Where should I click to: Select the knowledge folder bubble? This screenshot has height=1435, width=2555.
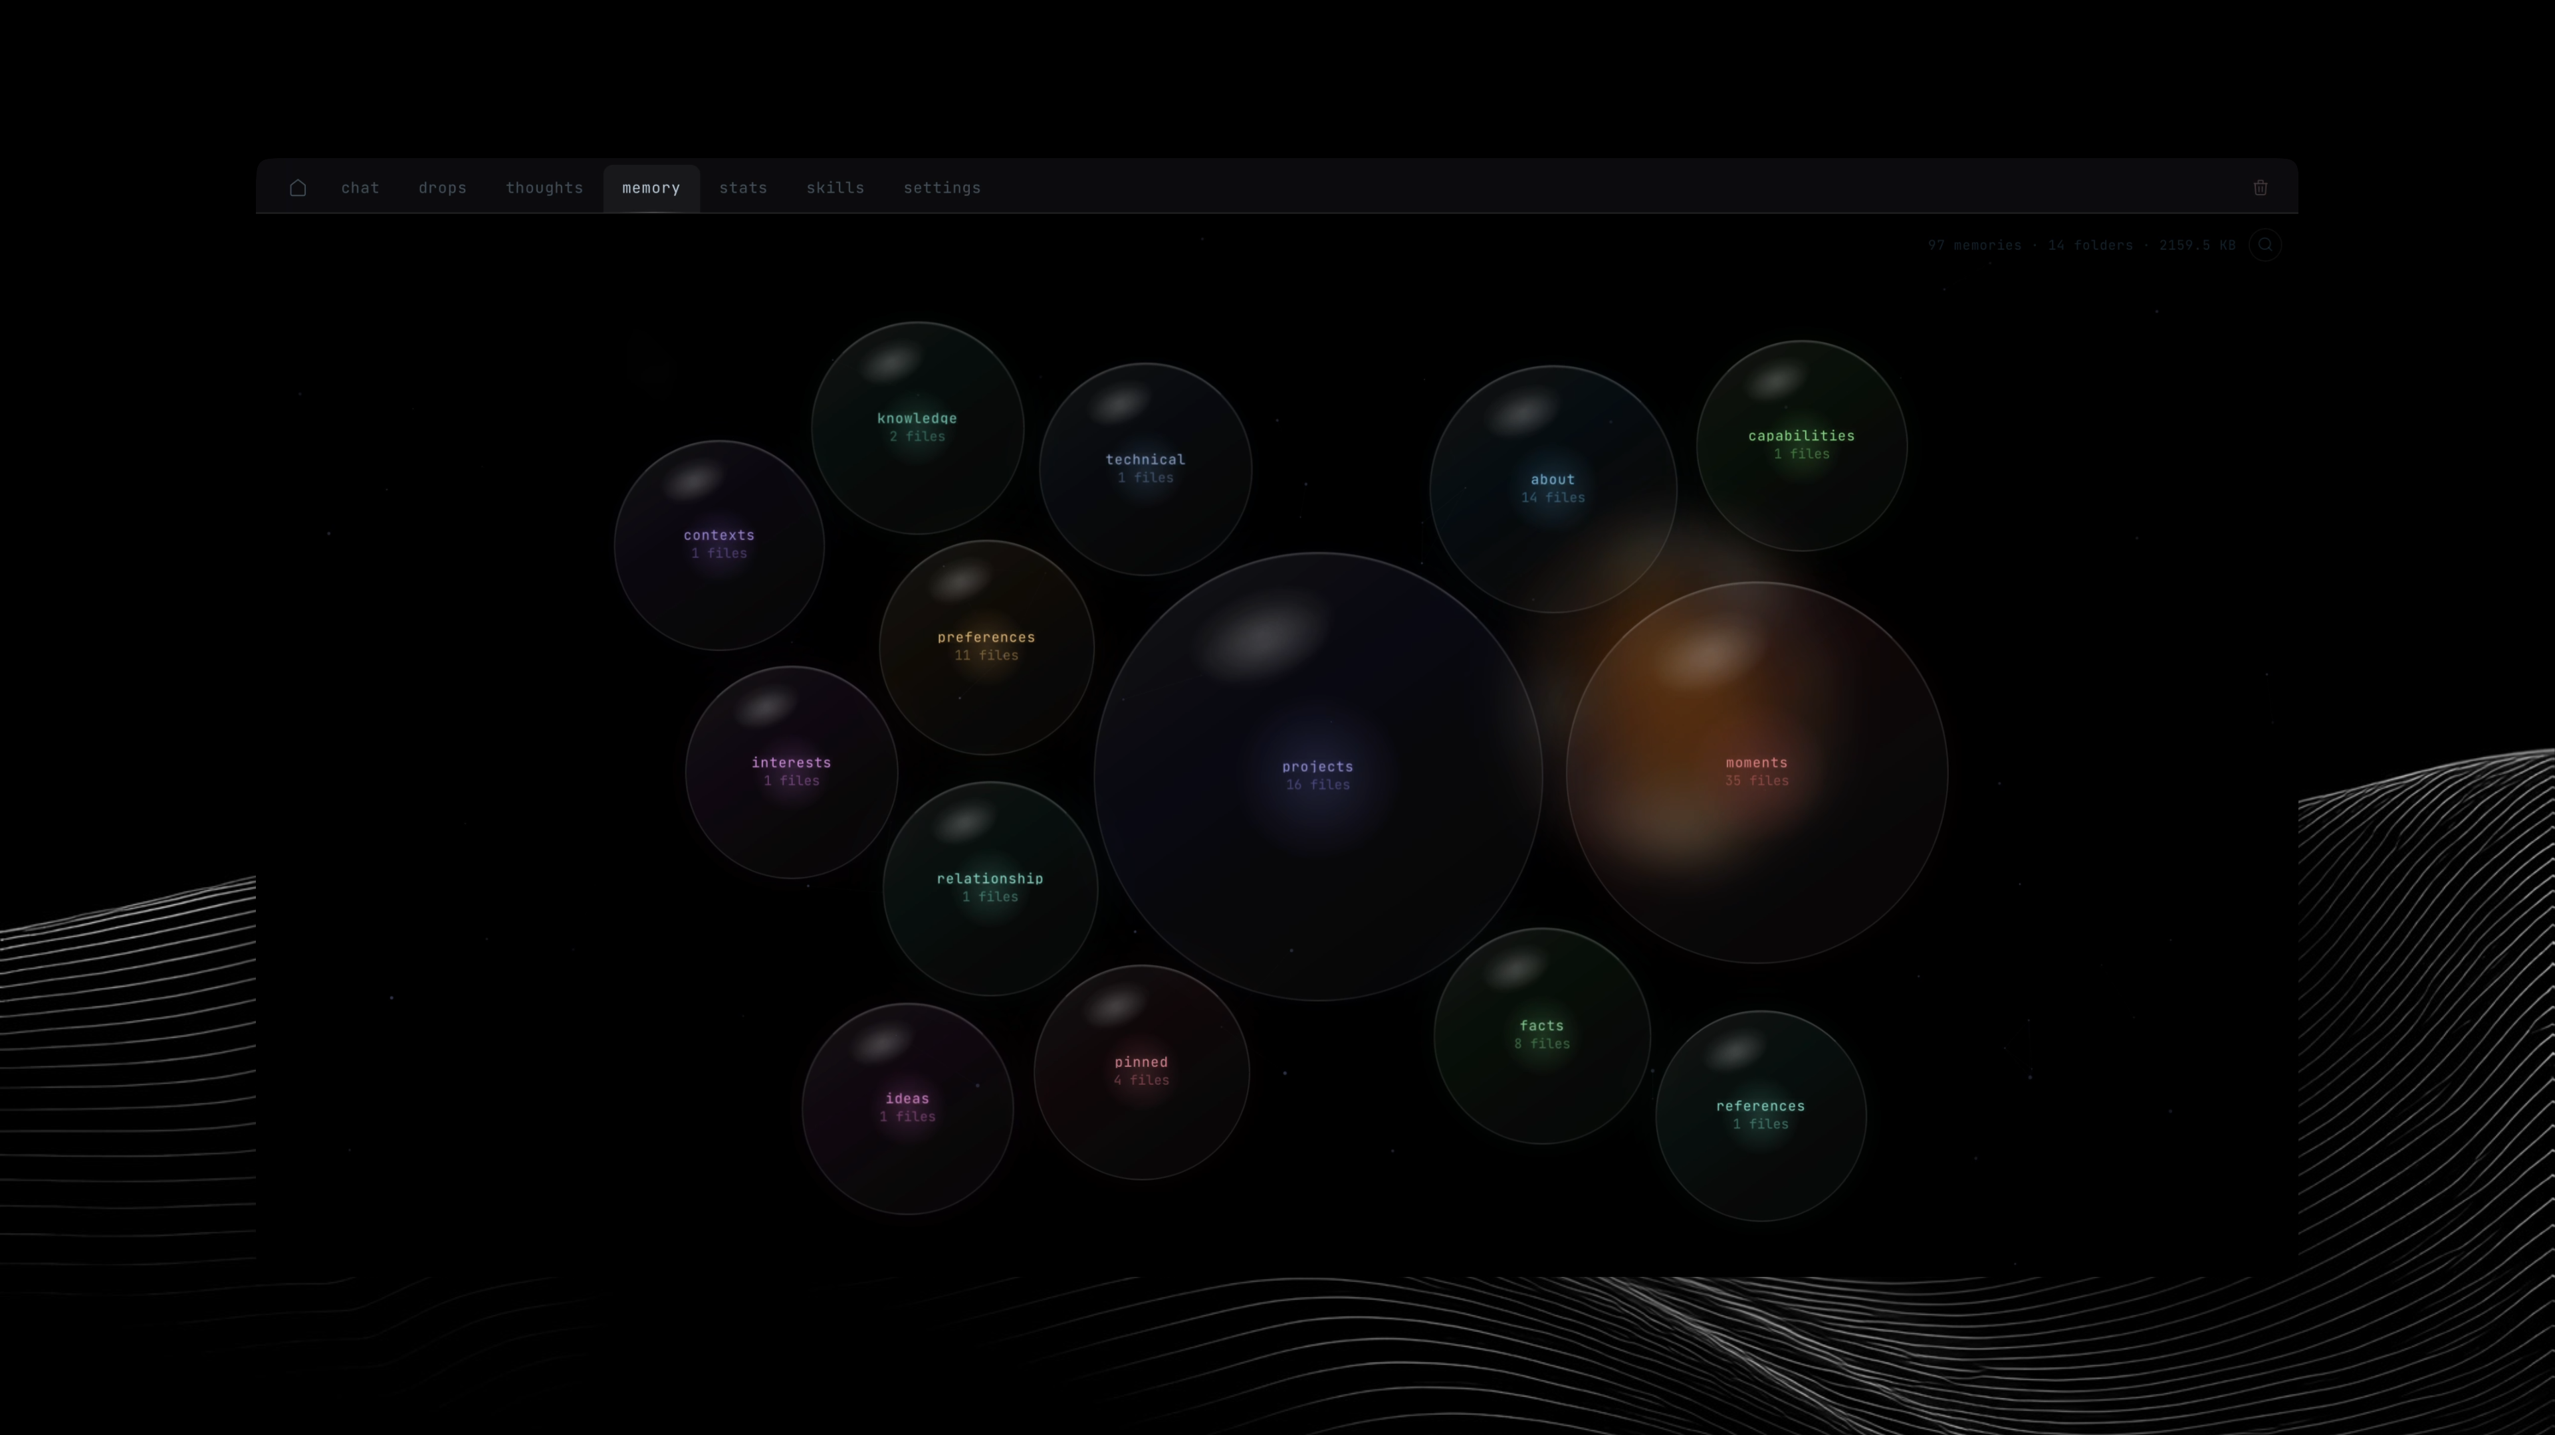pos(917,427)
